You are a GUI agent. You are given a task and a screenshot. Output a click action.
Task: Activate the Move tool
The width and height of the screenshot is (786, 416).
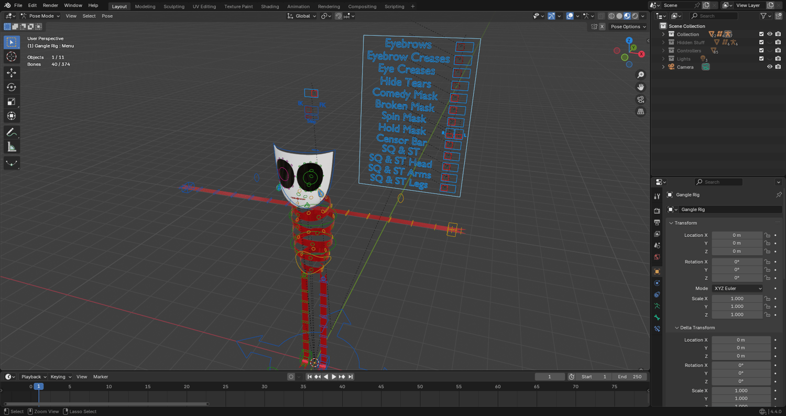pos(12,72)
